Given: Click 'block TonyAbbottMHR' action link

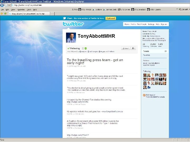Looking at the screenshot, I should click(x=151, y=63).
